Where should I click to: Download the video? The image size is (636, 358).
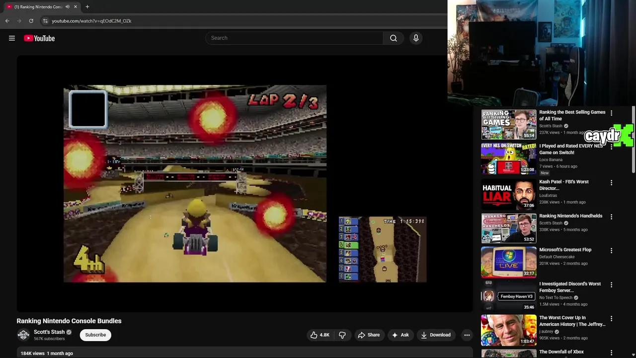pos(436,335)
